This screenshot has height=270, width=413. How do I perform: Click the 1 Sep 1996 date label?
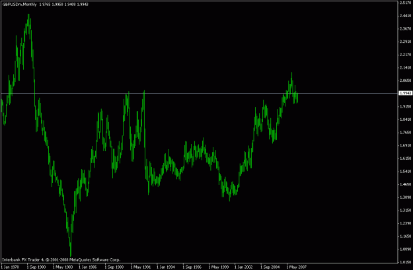coord(192,267)
